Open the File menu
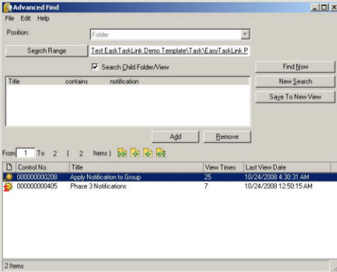337x272 pixels. point(10,18)
